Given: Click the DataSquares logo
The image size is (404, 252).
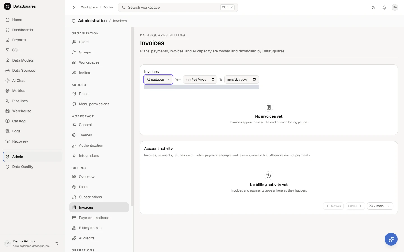Looking at the screenshot, I should [x=8, y=6].
